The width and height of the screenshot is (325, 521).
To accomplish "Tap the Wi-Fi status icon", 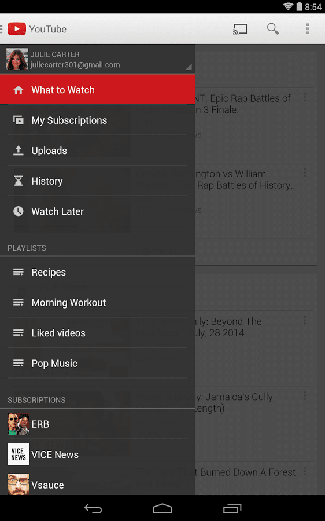I will click(288, 6).
